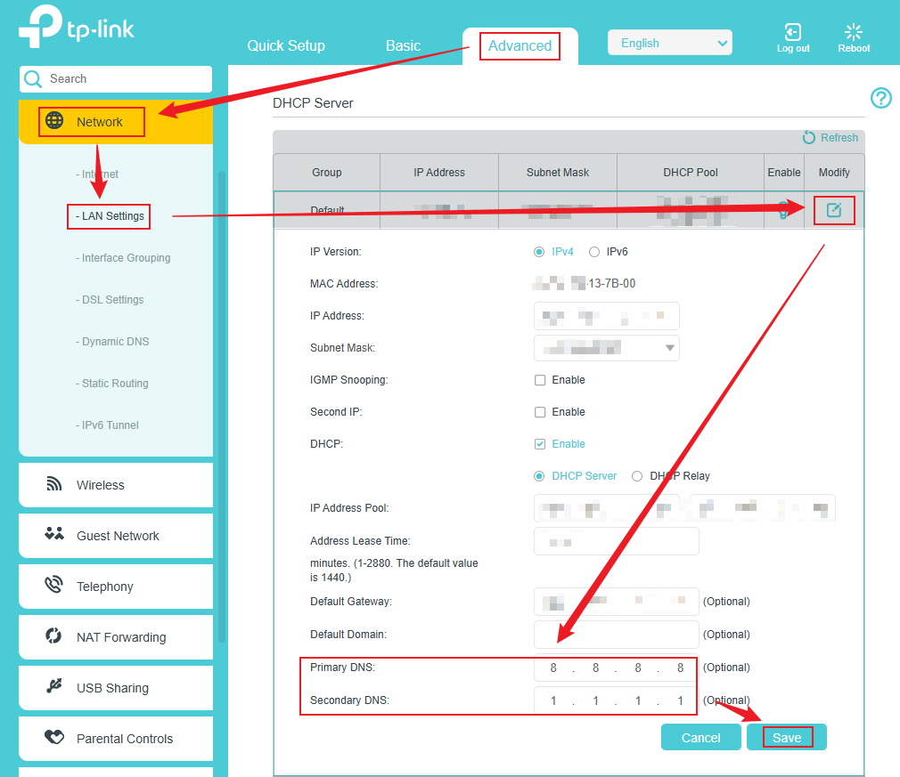Viewport: 900px width, 777px height.
Task: Select the DHCP Relay radio button
Action: click(x=637, y=476)
